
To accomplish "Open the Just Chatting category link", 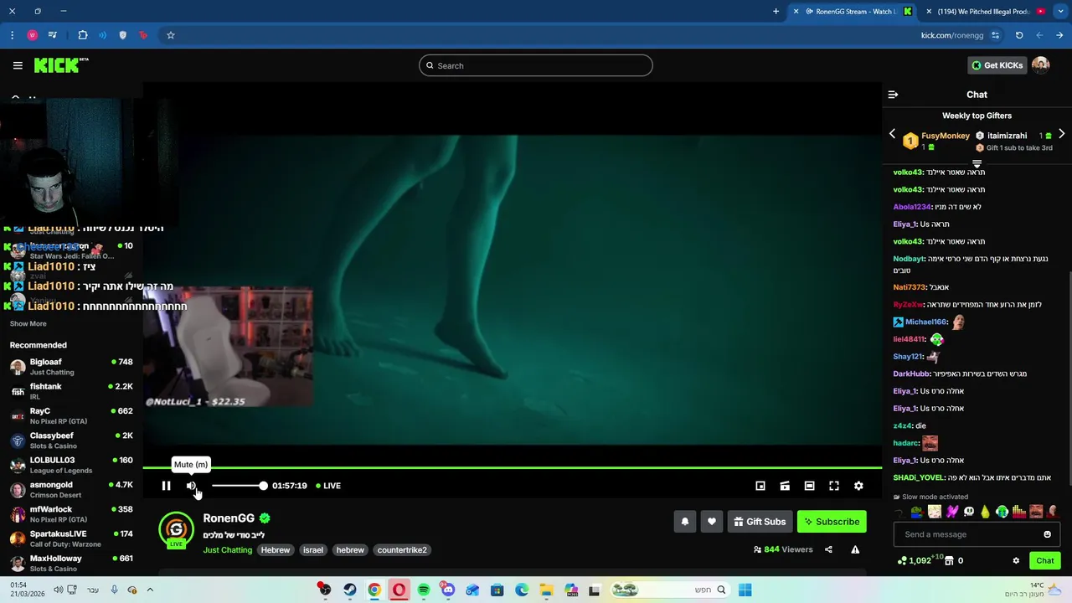I will (227, 550).
